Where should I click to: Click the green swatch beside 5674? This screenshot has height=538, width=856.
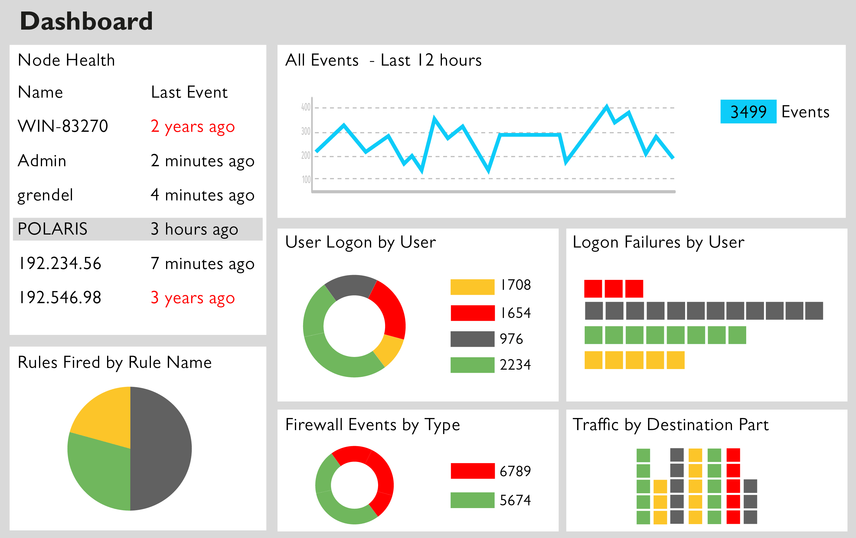click(472, 500)
